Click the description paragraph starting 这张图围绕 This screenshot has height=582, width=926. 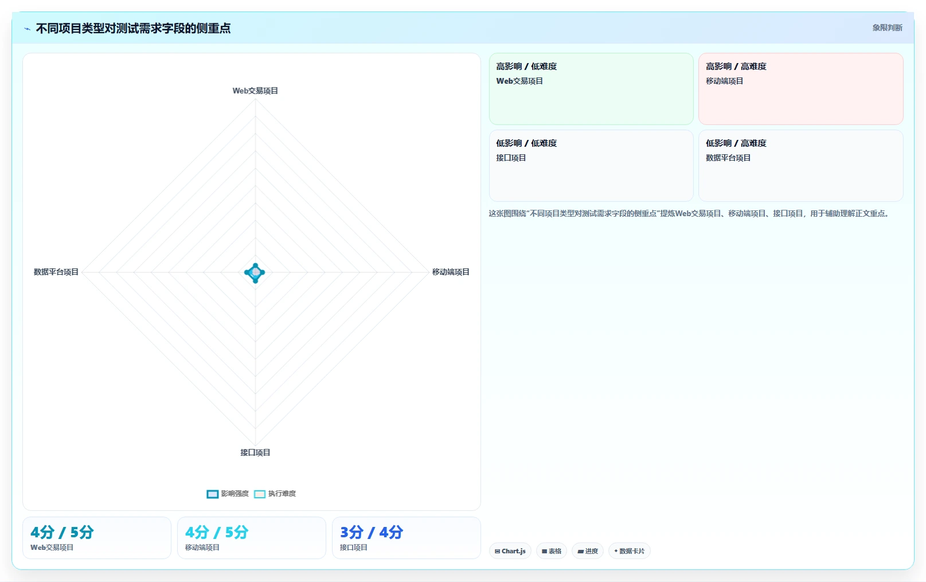pyautogui.click(x=690, y=213)
